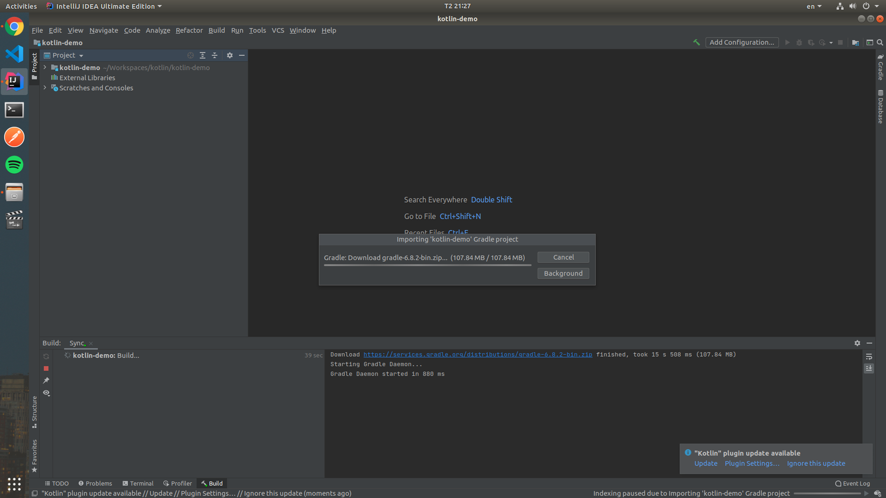Viewport: 886px width, 498px height.
Task: Expand Scratches and Consoles node
Action: point(45,88)
